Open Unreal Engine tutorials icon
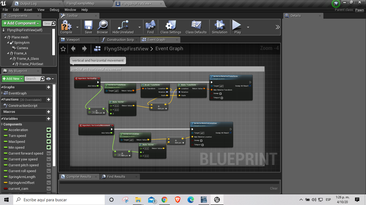366x205 pixels. pyautogui.click(x=336, y=4)
